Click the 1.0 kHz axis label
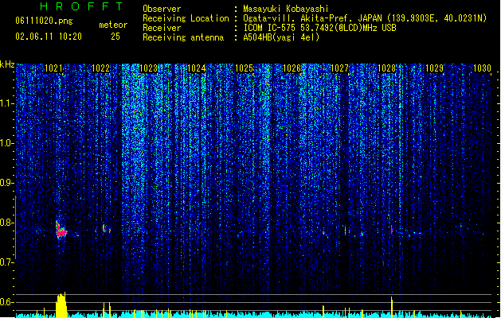 7,143
